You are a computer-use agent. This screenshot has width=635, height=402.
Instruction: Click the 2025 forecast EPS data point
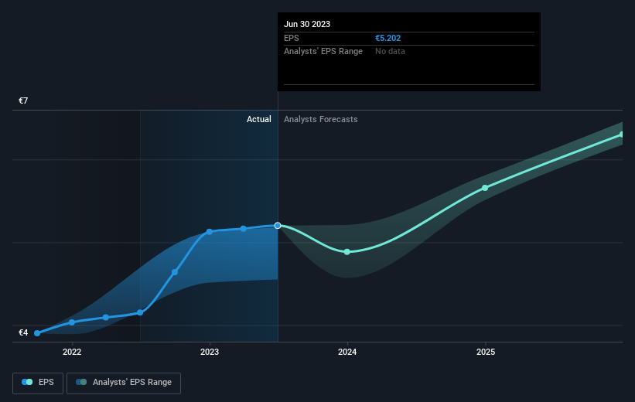pos(485,188)
